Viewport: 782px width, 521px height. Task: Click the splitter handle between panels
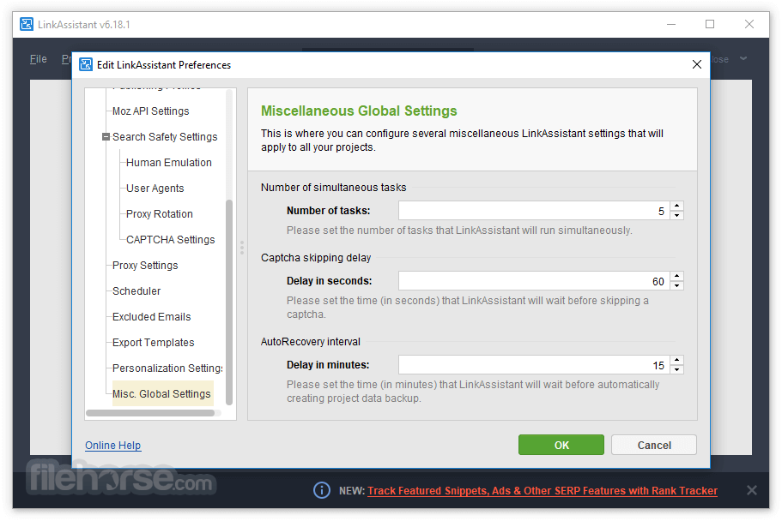tap(242, 248)
